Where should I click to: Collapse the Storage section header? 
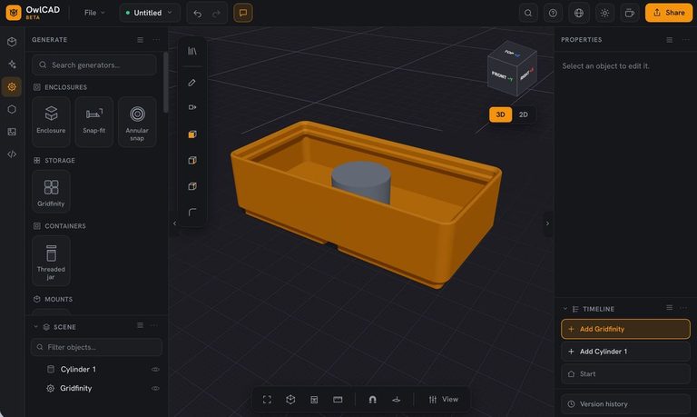coord(54,160)
